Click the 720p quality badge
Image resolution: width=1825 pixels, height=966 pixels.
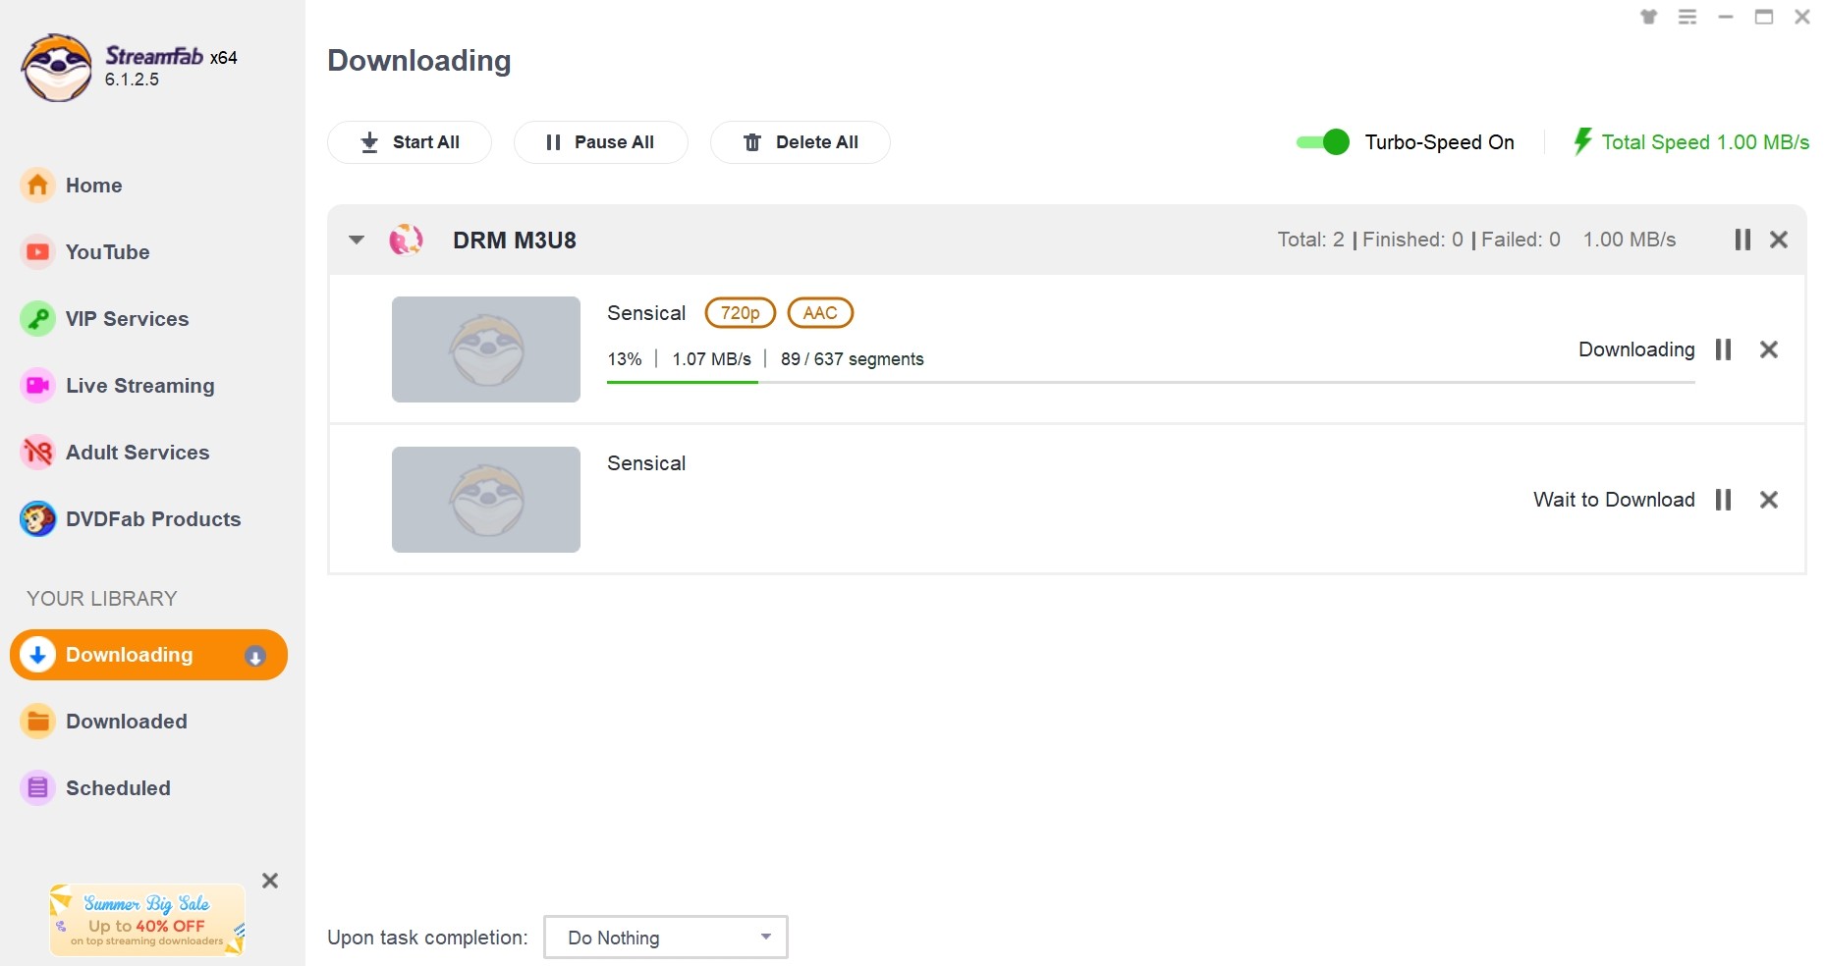click(x=741, y=313)
